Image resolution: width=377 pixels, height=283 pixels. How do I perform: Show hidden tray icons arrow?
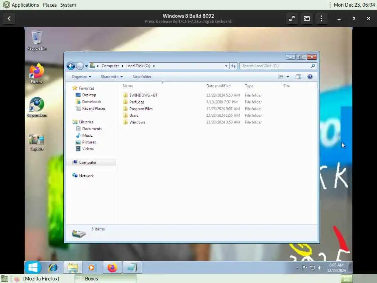point(297,268)
